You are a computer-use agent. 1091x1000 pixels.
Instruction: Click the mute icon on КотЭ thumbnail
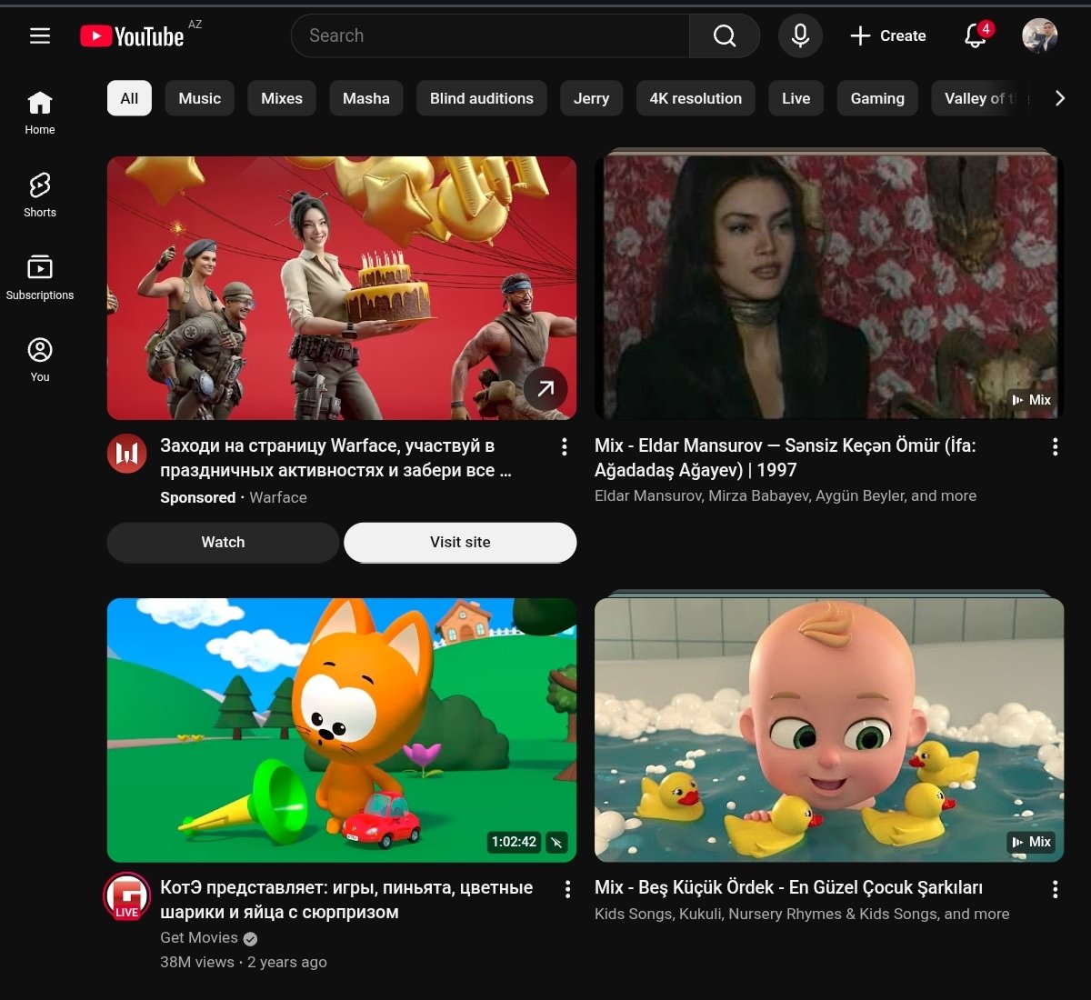click(x=556, y=842)
